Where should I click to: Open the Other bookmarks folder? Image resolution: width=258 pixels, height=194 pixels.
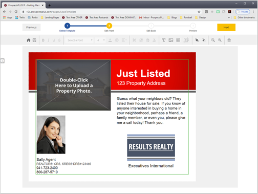[x=244, y=17]
